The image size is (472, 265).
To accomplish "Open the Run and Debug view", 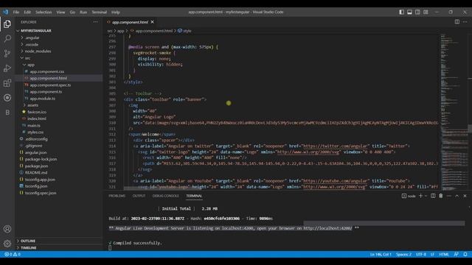I will (x=7, y=68).
